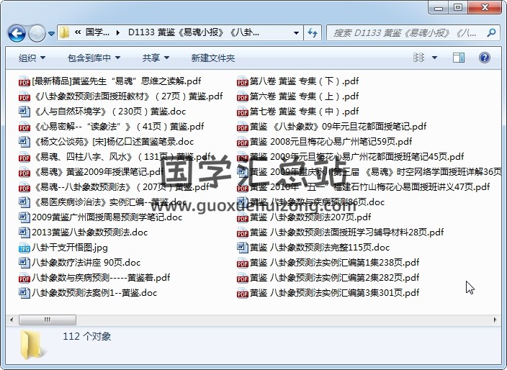This screenshot has width=507, height=370.
Task: Select file 黄鉴 八卦象预测法实例汇编第3集301页.pdf
Action: (334, 293)
